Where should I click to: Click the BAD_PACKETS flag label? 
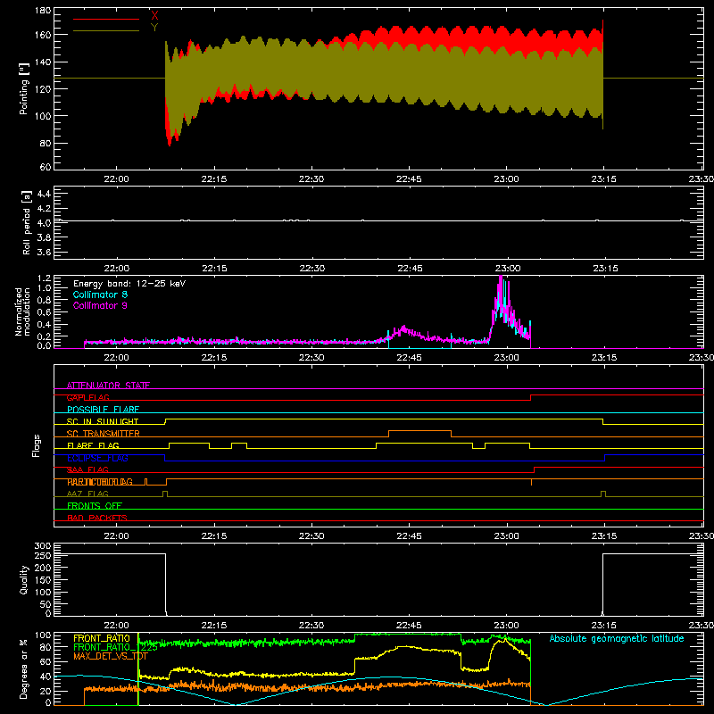coord(97,518)
